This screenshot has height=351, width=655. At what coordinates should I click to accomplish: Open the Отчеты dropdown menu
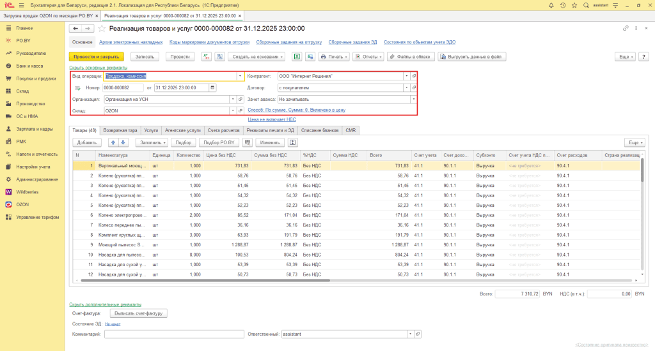click(368, 57)
